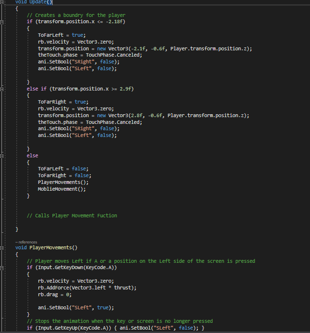Click new Vector3(2.8f, -0.6f position line
This screenshot has height=333, width=310.
pyautogui.click(x=144, y=116)
